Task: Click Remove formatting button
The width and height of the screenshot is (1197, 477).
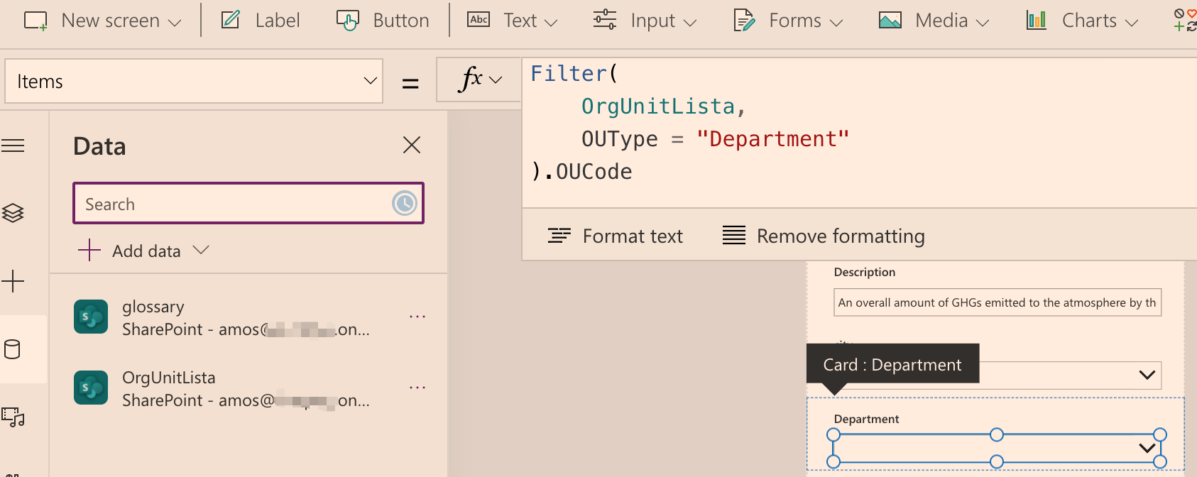Action: [824, 236]
